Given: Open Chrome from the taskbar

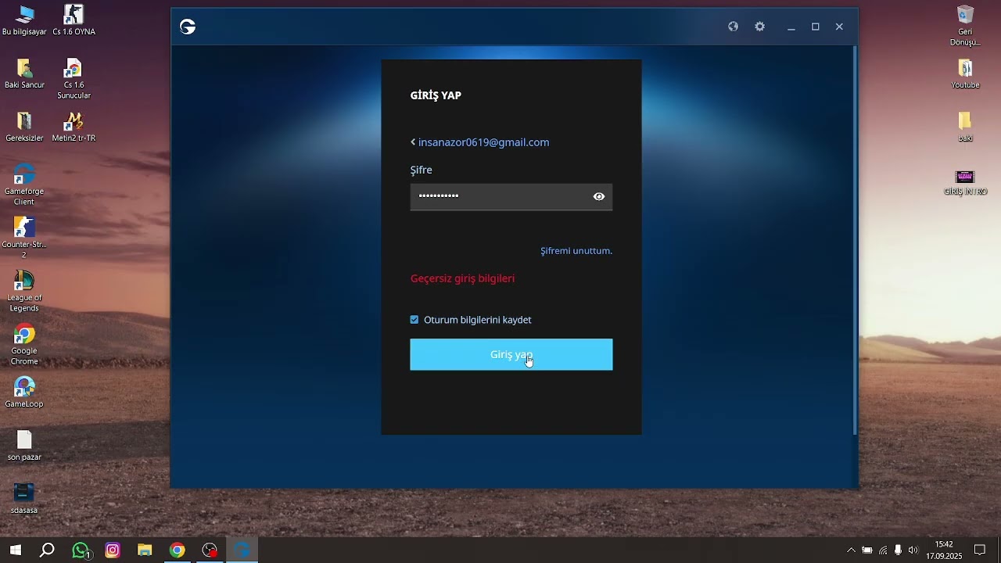Looking at the screenshot, I should click(x=177, y=550).
